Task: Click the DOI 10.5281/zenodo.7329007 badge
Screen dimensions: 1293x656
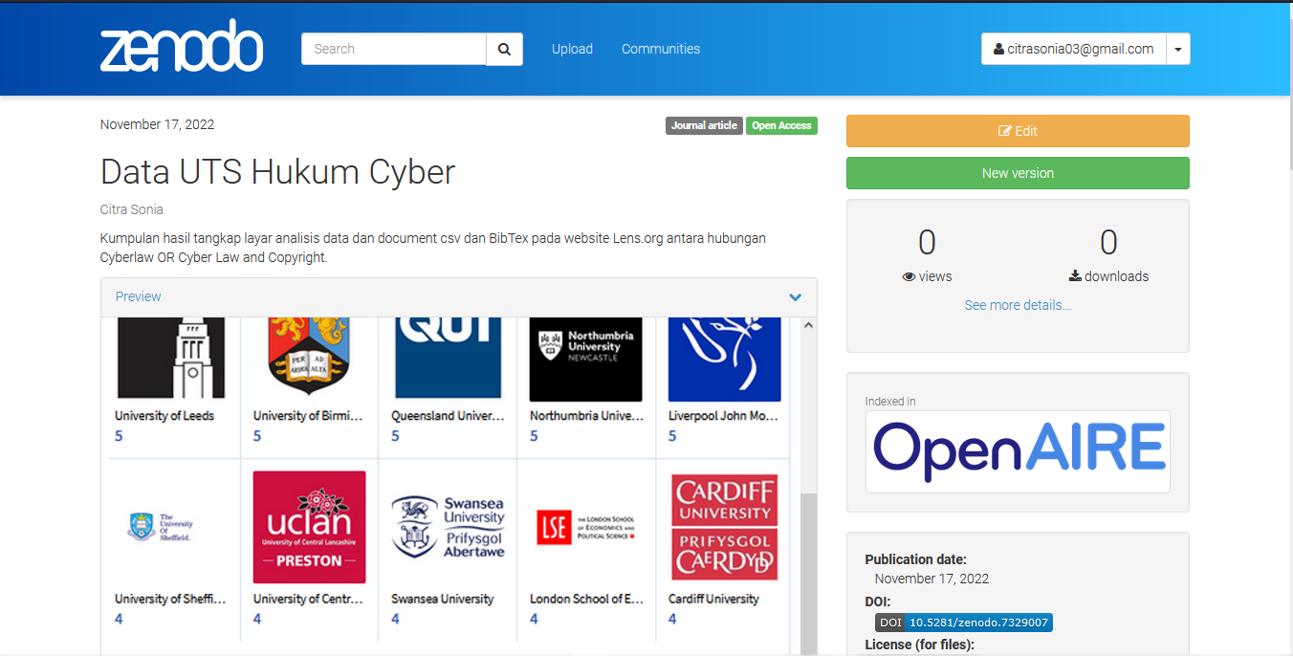Action: [x=964, y=623]
